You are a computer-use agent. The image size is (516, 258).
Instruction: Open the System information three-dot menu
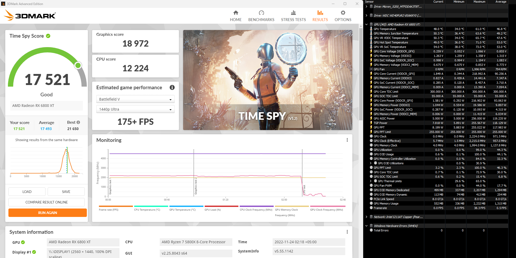tap(347, 232)
